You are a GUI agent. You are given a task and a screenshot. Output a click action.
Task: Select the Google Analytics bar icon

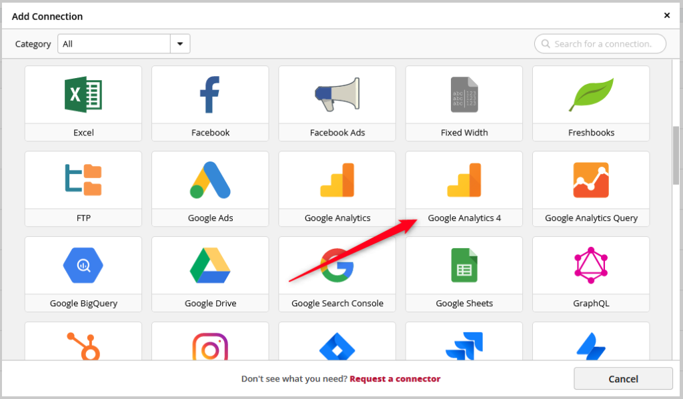(337, 180)
